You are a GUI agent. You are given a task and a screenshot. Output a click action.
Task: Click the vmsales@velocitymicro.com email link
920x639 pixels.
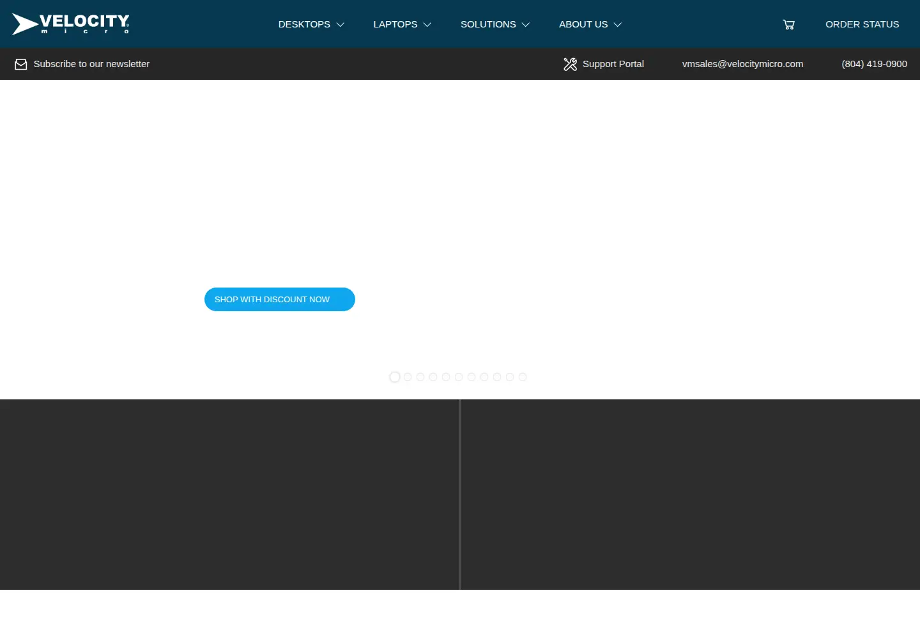[x=742, y=64]
